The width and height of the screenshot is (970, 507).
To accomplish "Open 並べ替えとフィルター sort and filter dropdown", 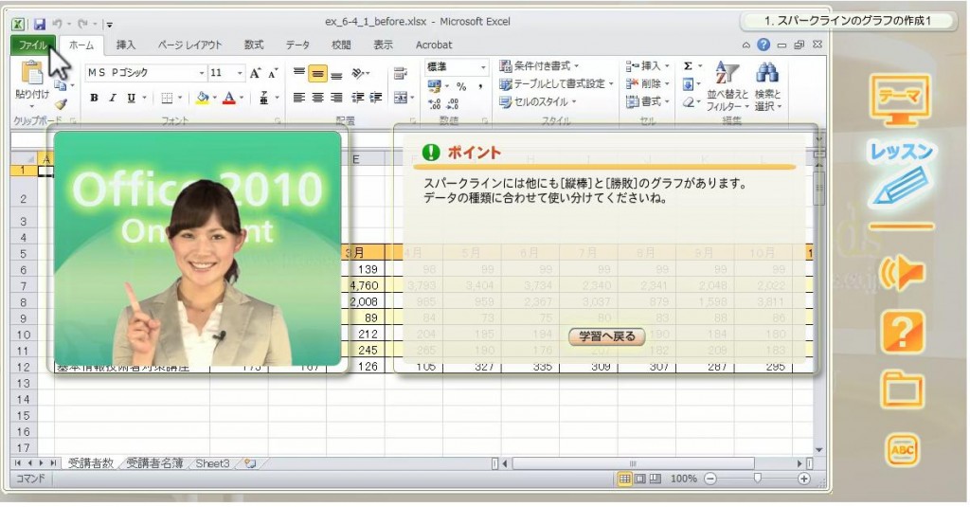I will coord(727,85).
